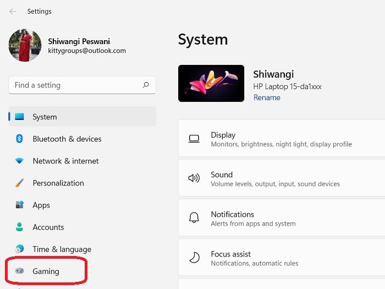This screenshot has width=385, height=289.
Task: Click the Sound speaker icon
Action: click(x=194, y=178)
